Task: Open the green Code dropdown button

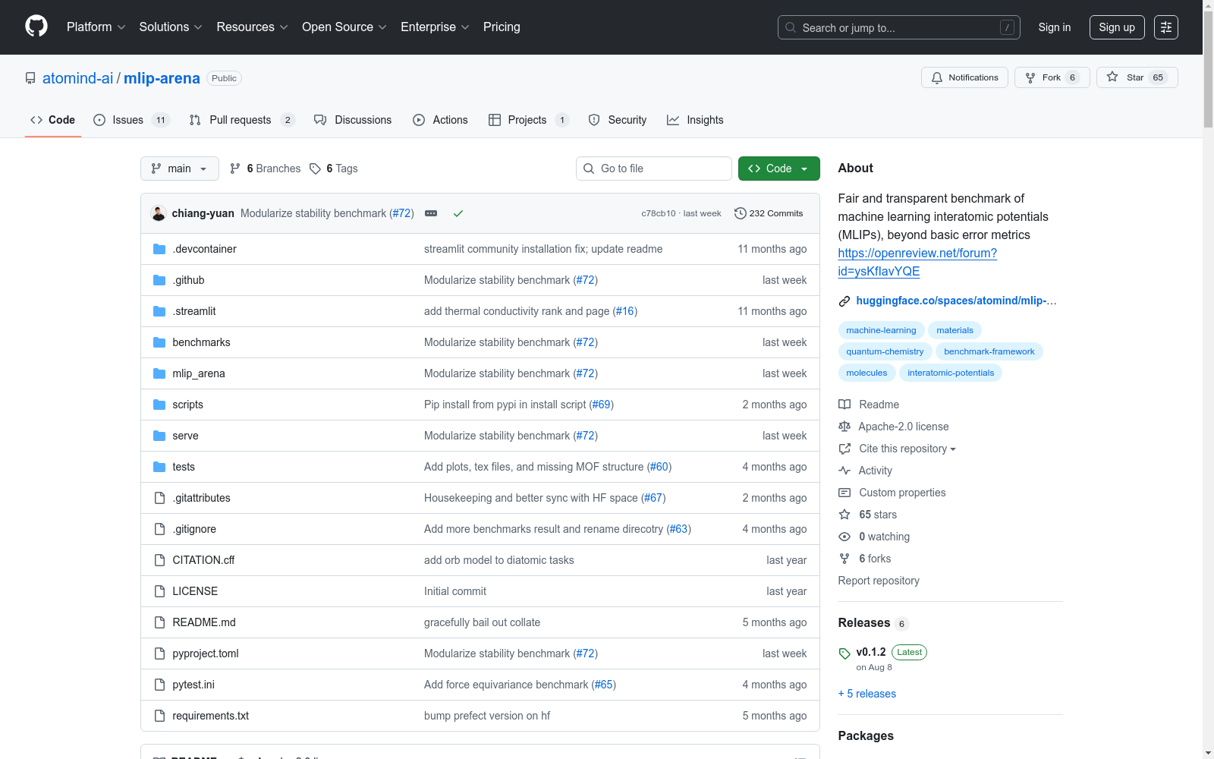Action: tap(779, 168)
